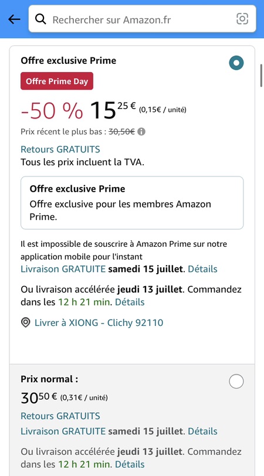The width and height of the screenshot is (264, 476).
Task: Tap the search magnifier icon
Action: 40,19
